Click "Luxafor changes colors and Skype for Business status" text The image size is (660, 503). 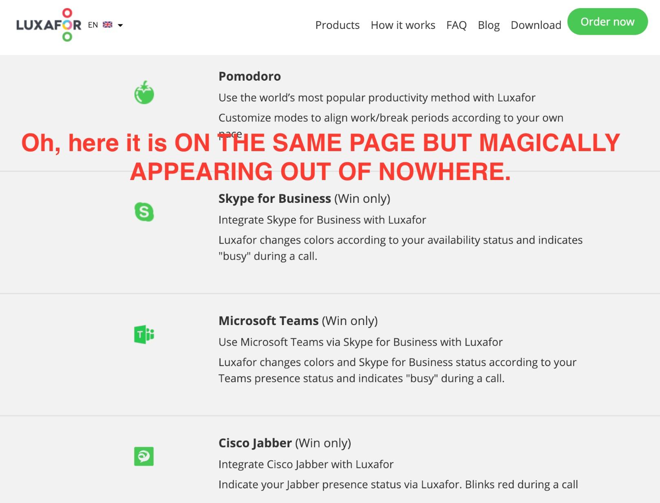[397, 370]
